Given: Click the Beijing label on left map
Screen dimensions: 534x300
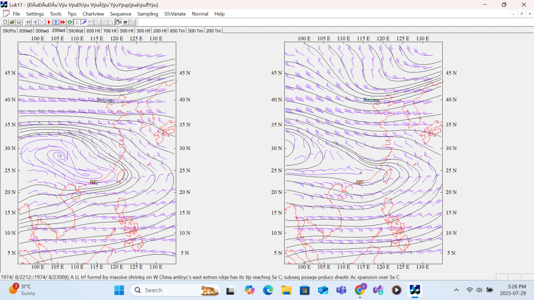Looking at the screenshot, I should coord(104,99).
